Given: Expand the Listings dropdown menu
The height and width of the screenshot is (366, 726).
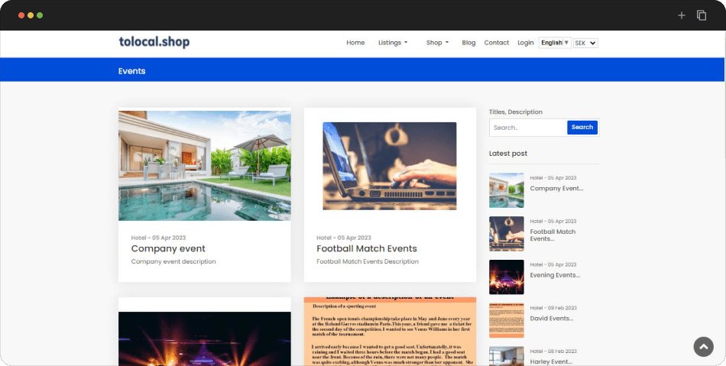Looking at the screenshot, I should tap(393, 43).
